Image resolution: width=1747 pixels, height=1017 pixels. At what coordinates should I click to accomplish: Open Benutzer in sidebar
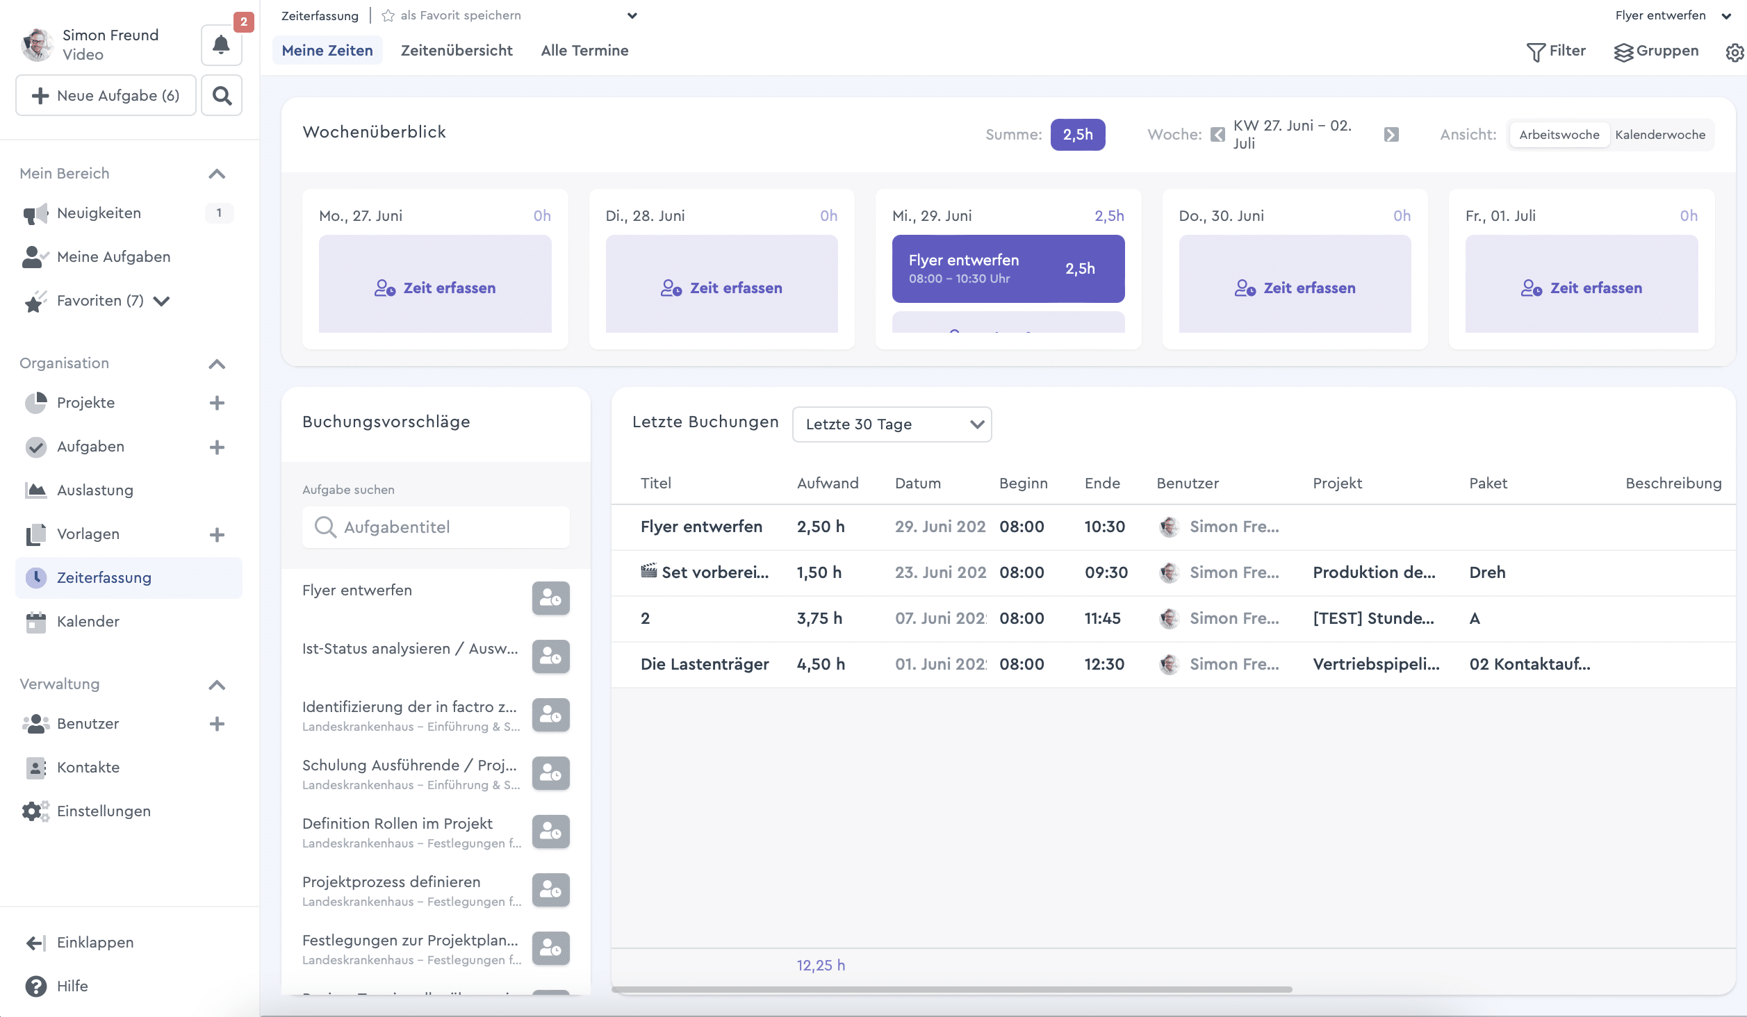pyautogui.click(x=88, y=724)
